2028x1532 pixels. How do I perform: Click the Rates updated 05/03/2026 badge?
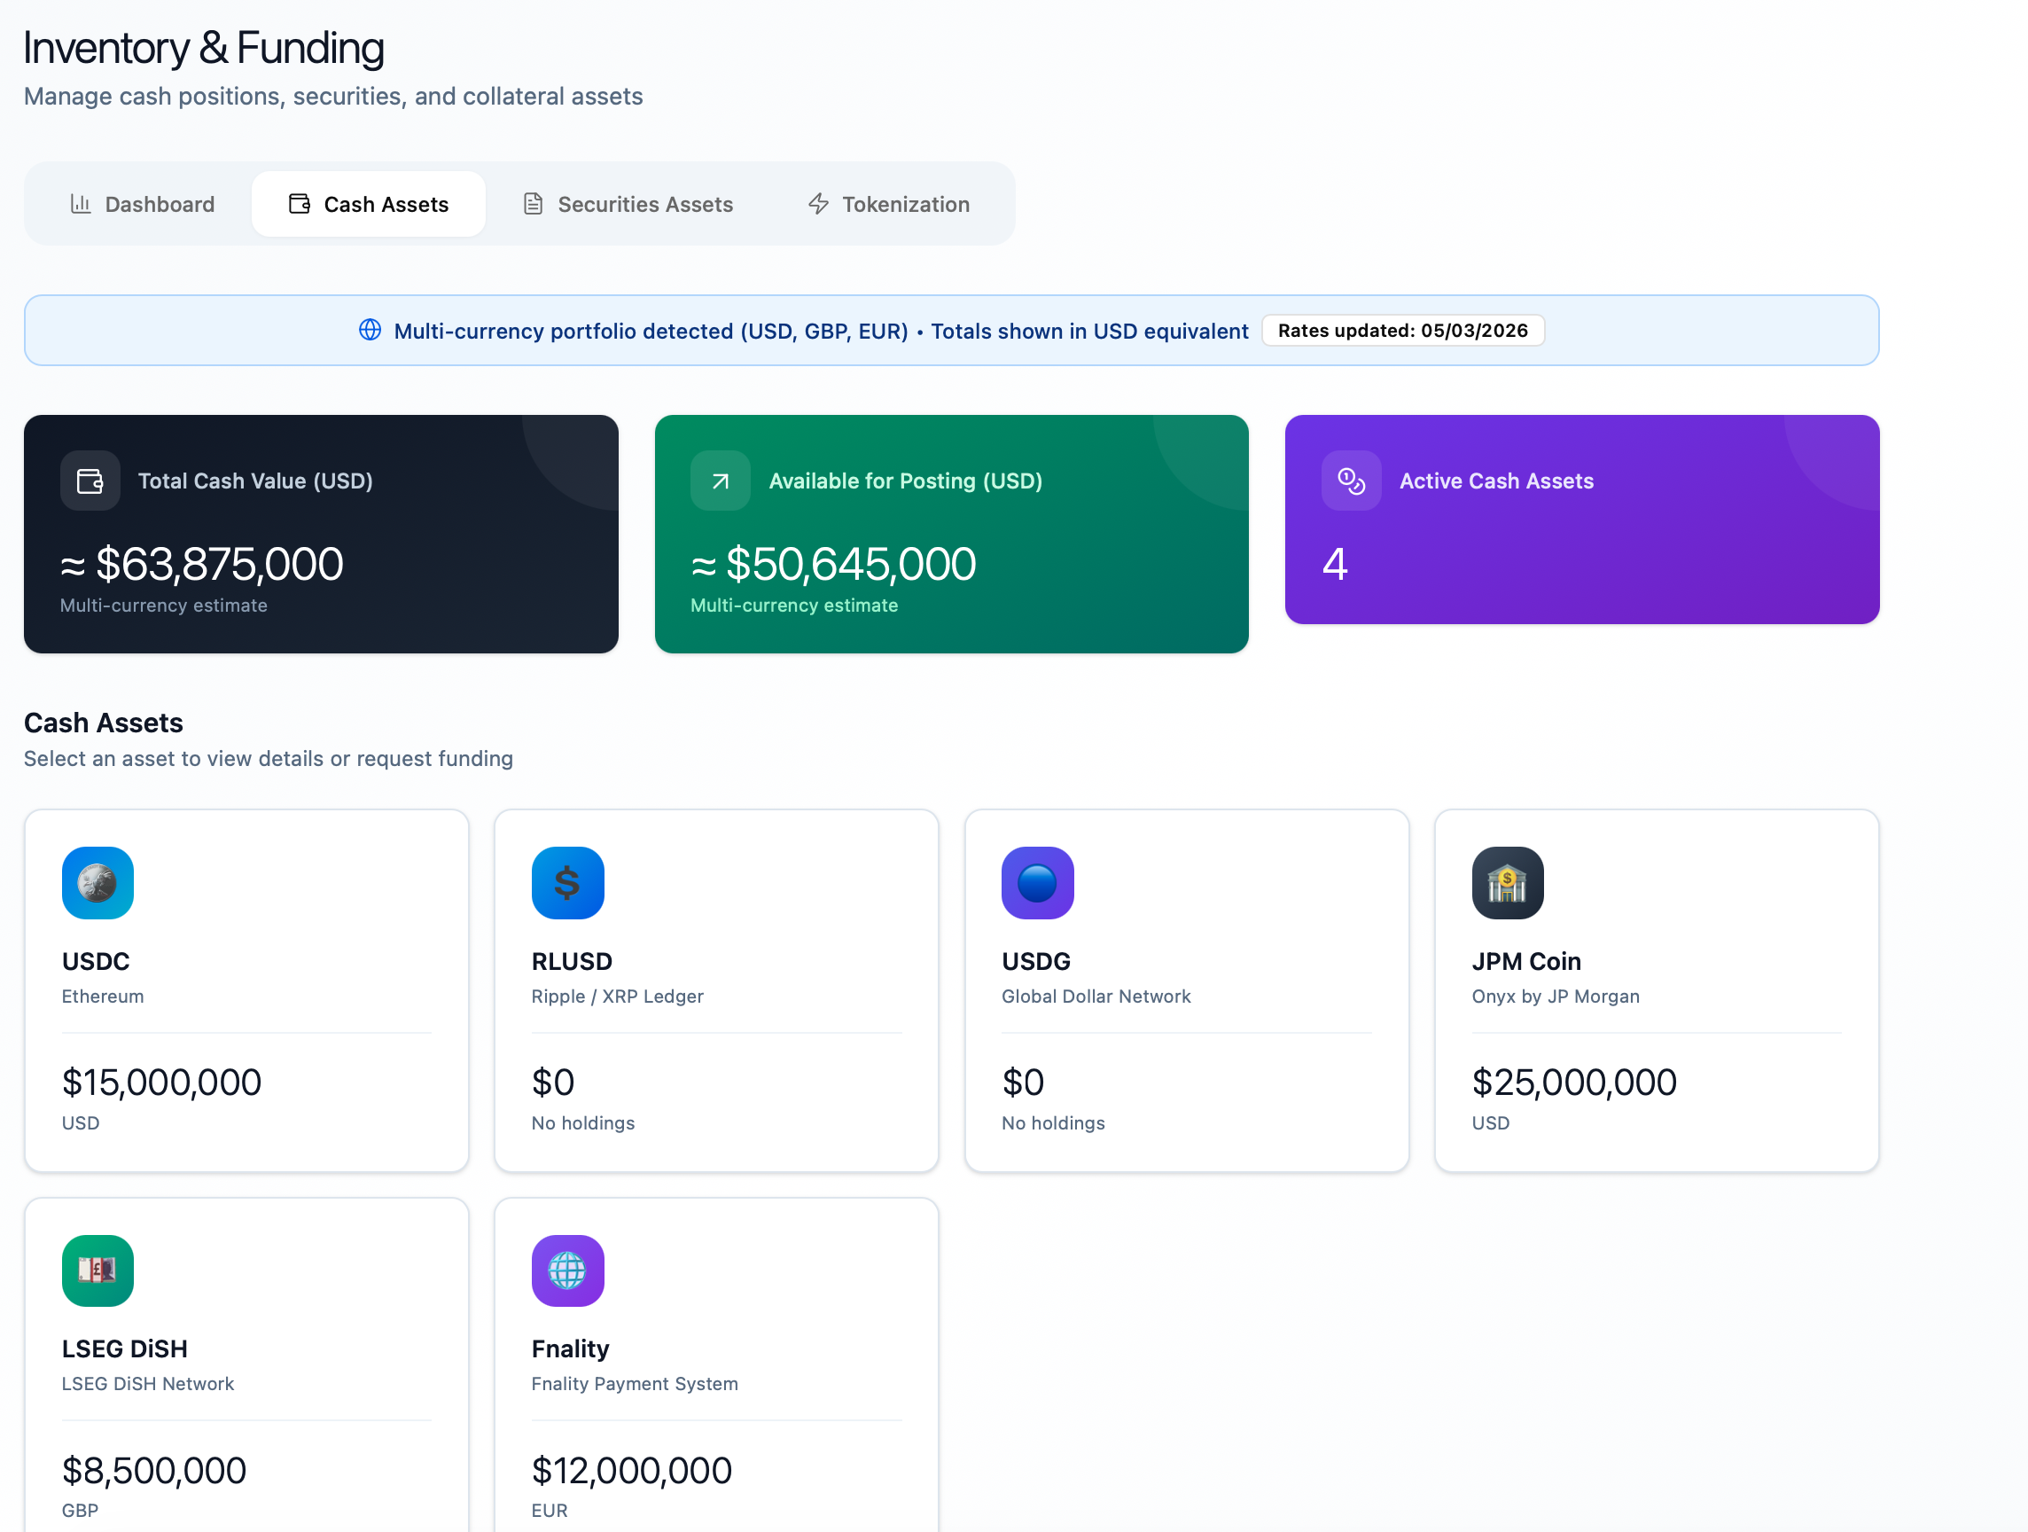pyautogui.click(x=1404, y=330)
